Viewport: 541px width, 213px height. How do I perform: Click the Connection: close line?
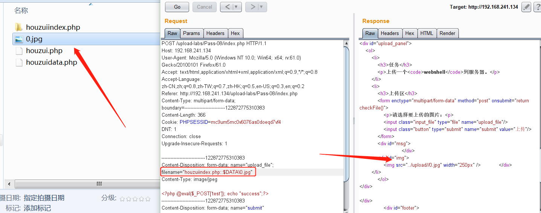pos(181,136)
